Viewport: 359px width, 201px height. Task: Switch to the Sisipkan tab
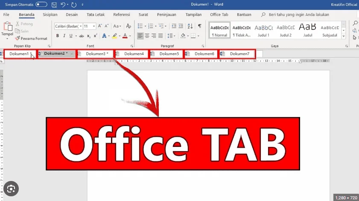[50, 14]
